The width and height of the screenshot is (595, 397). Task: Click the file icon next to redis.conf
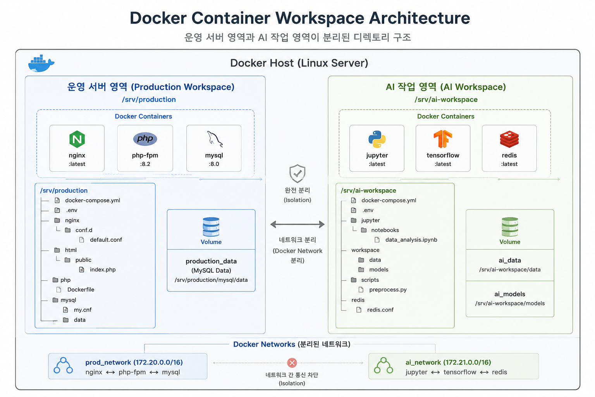tap(359, 310)
